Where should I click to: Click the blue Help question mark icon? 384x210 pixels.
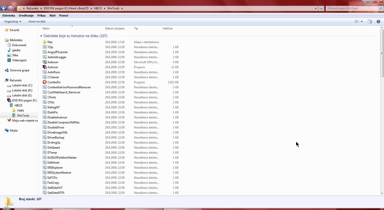click(x=378, y=22)
